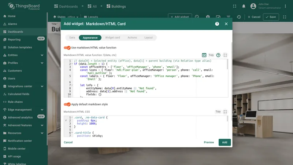The width and height of the screenshot is (293, 165).
Task: Close the Add widget dialog
Action: (x=226, y=24)
